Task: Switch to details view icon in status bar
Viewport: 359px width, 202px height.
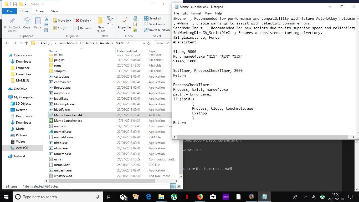Action: point(173,186)
